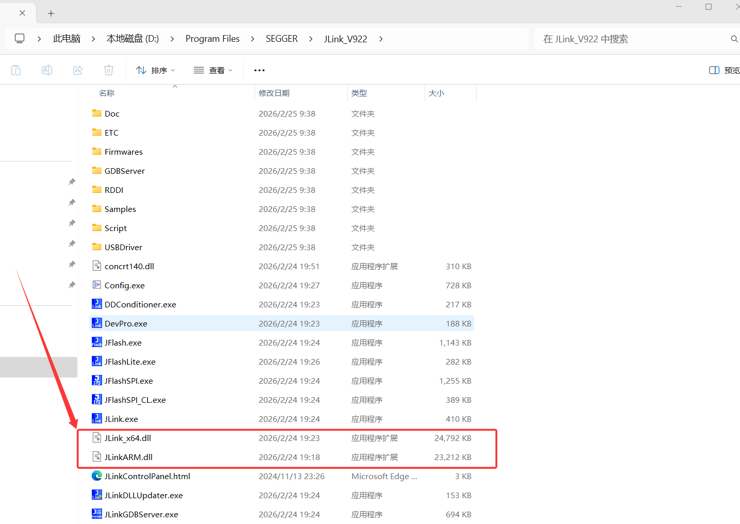Select the Samples folder name
This screenshot has height=524, width=740.
tap(120, 209)
